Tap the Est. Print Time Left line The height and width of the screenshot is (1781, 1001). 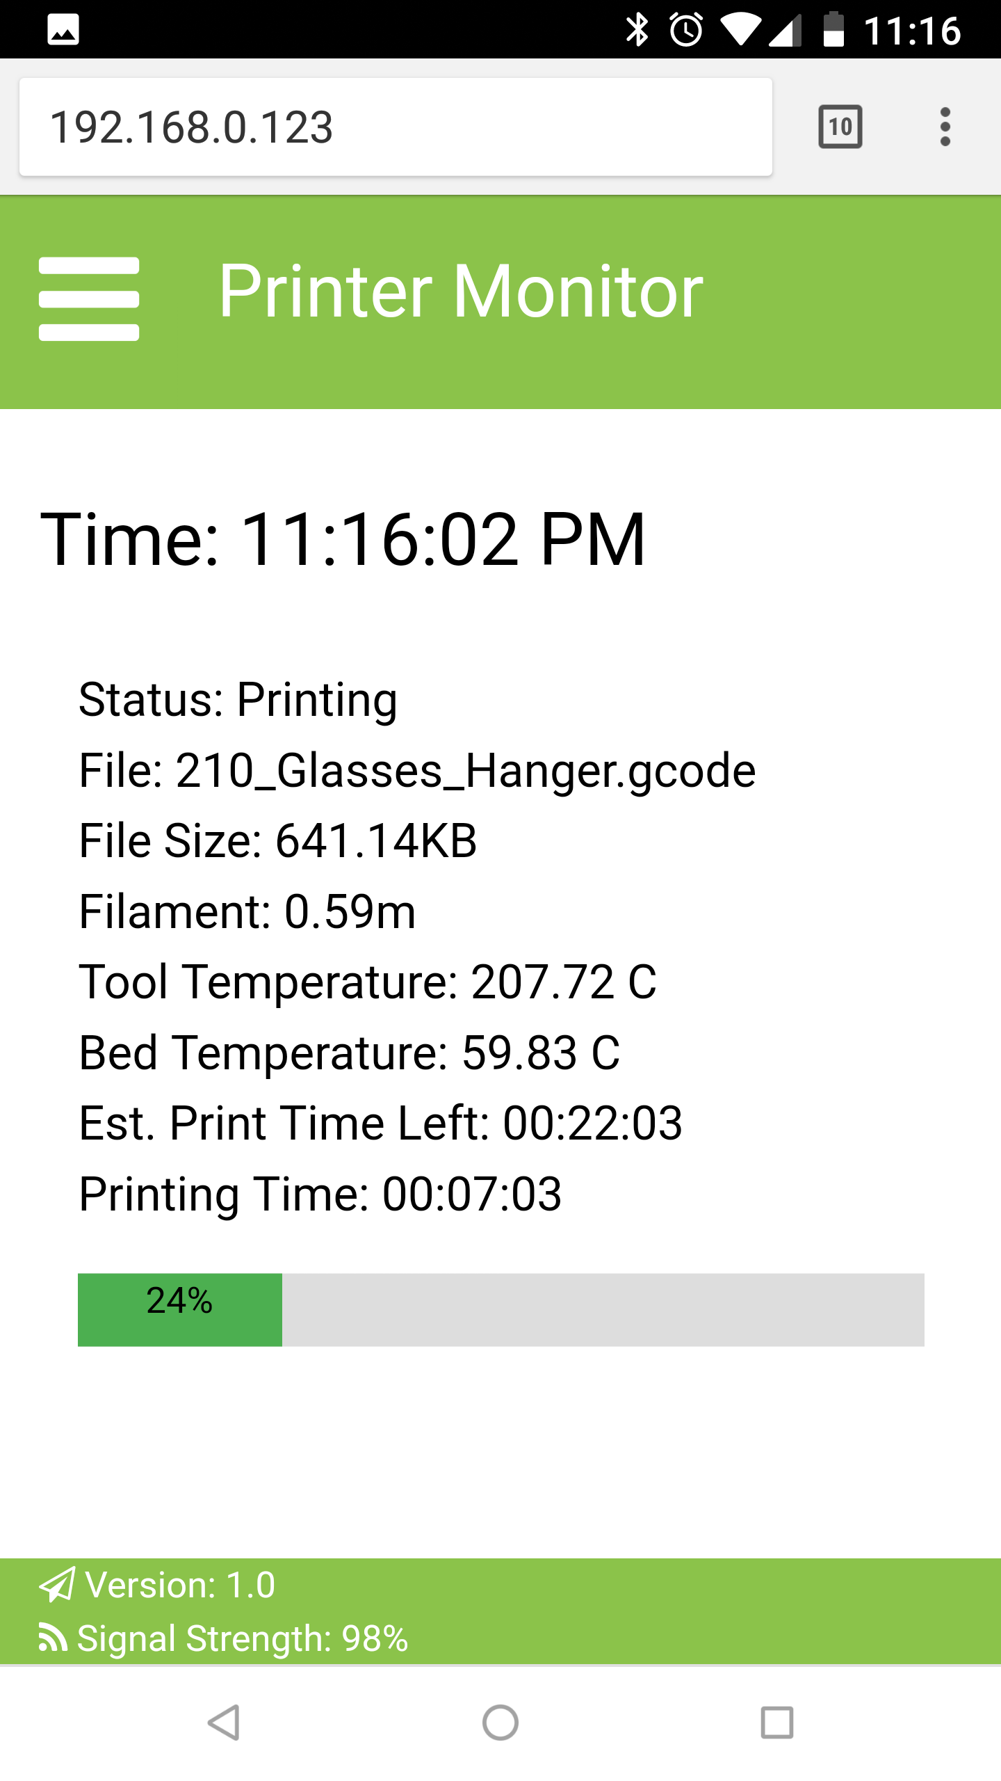(380, 1123)
